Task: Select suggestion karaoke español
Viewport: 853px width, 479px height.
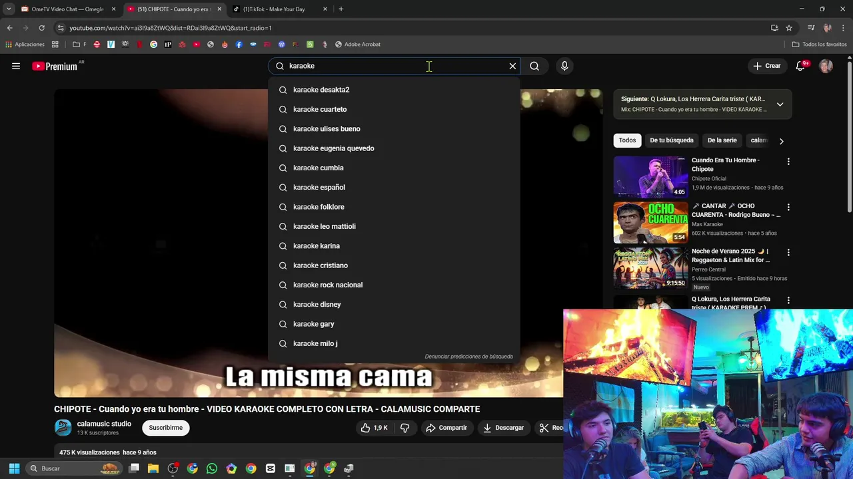Action: [x=393, y=187]
